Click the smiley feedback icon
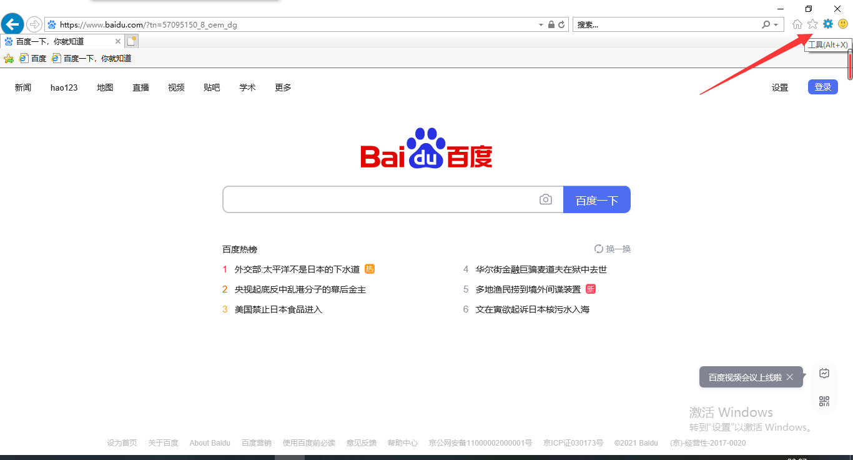The height and width of the screenshot is (460, 853). (844, 24)
